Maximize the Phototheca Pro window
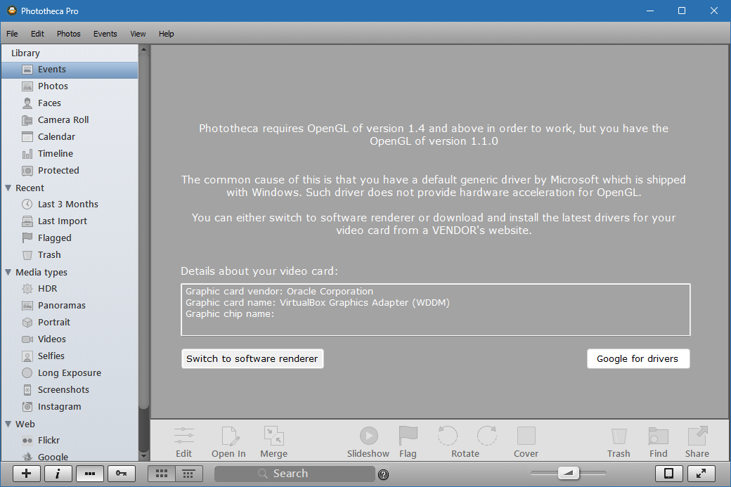Image resolution: width=731 pixels, height=487 pixels. point(682,11)
